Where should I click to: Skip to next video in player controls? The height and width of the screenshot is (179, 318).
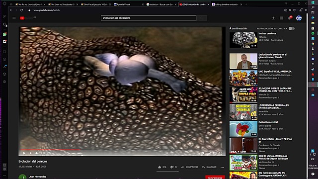coord(31,153)
